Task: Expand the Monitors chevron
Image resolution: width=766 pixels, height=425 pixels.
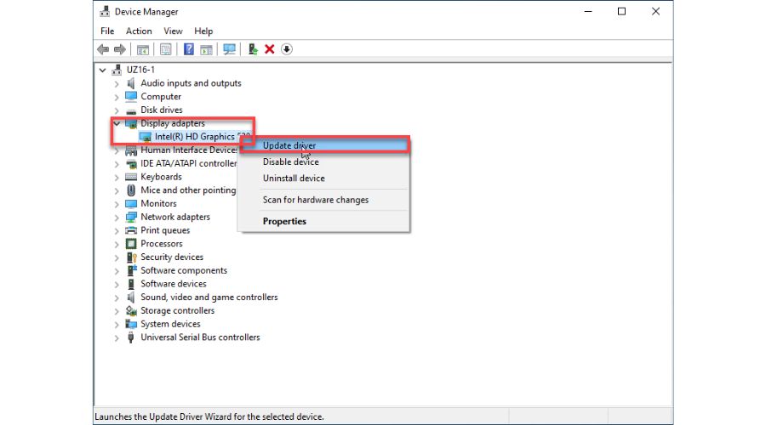Action: click(x=117, y=204)
